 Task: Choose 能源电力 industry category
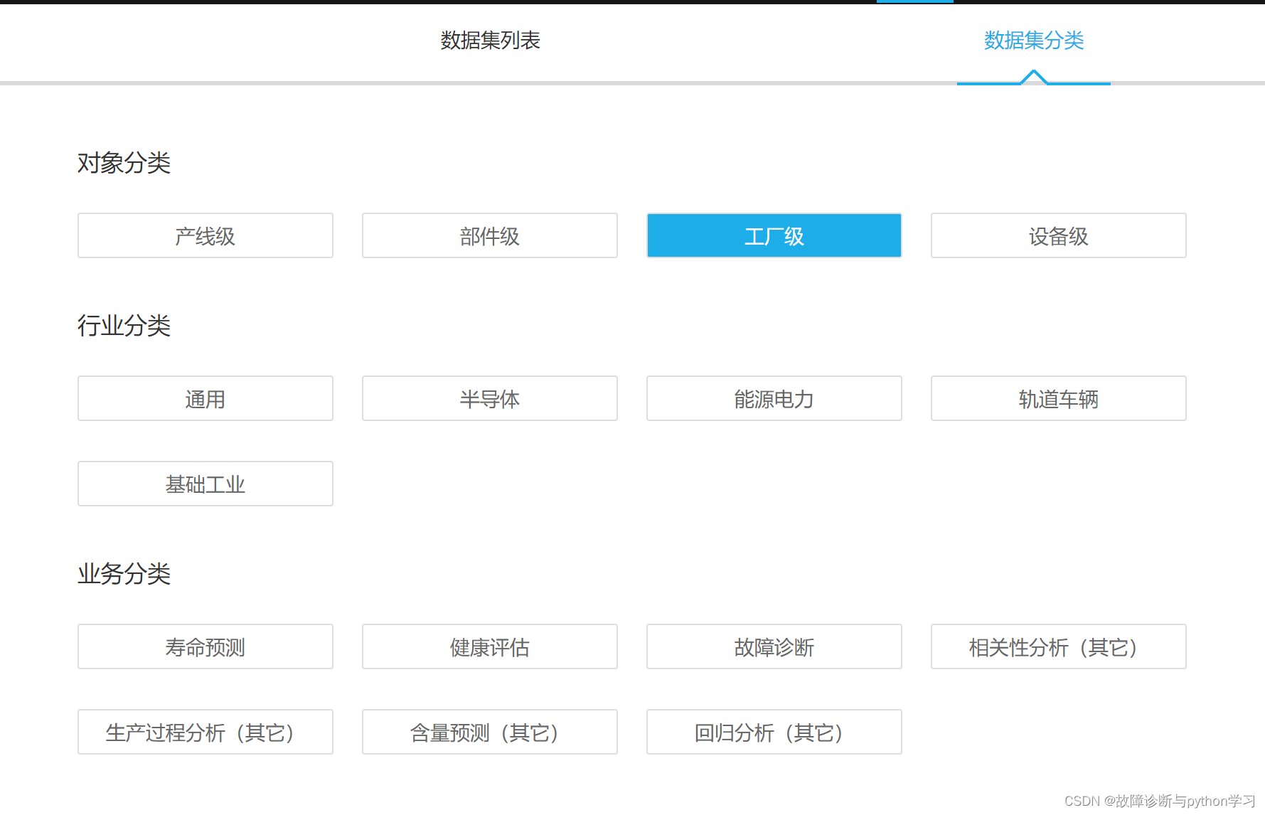774,398
